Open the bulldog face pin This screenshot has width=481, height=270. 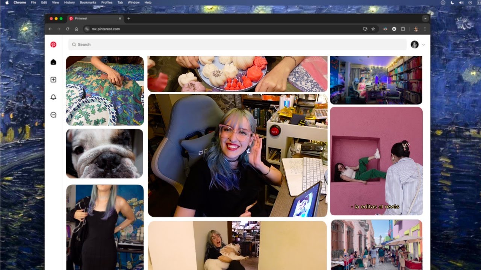pyautogui.click(x=104, y=153)
